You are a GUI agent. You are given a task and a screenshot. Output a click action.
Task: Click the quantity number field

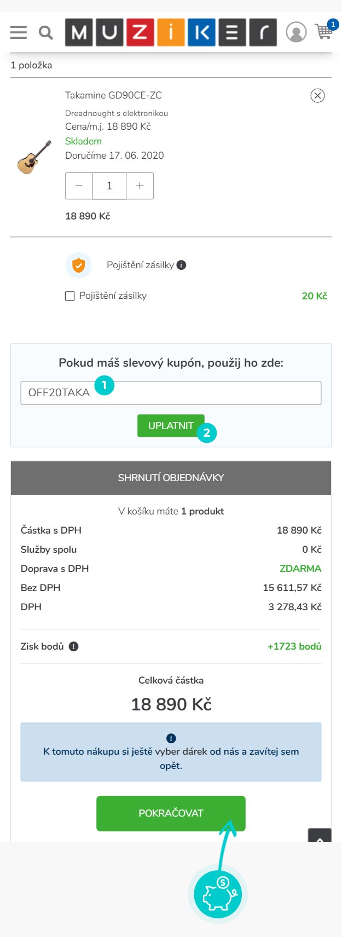pyautogui.click(x=109, y=186)
